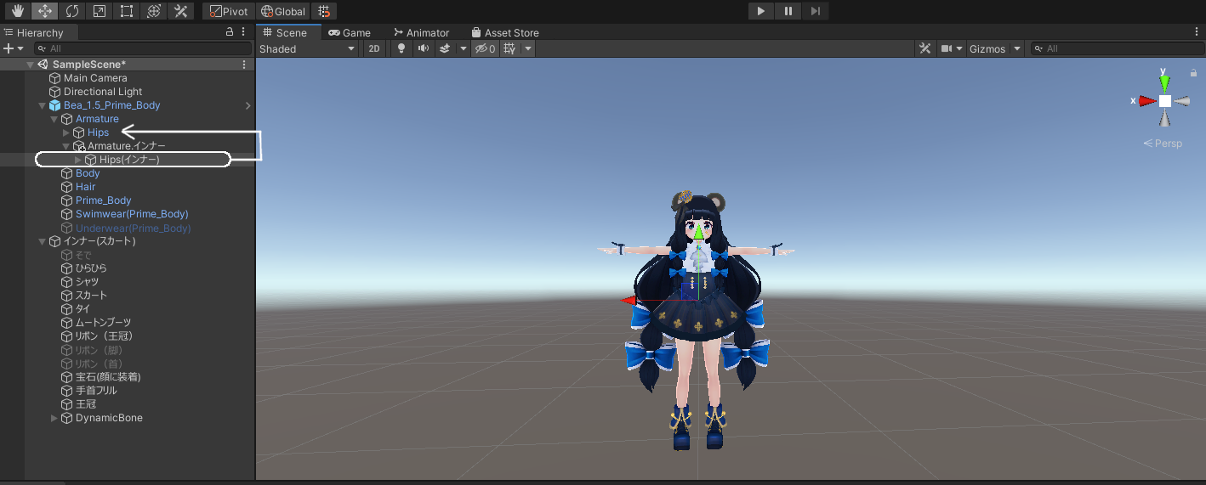Open the custom editor tools icon
The image size is (1206, 485).
[x=180, y=11]
